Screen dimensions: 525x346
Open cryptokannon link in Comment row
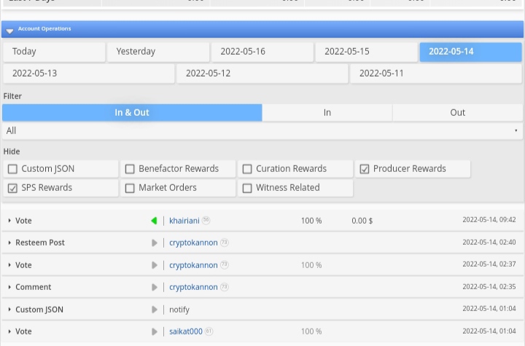(x=193, y=287)
